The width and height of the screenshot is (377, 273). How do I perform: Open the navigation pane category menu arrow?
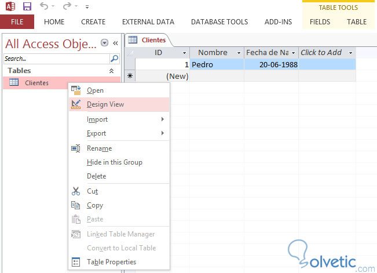(104, 43)
